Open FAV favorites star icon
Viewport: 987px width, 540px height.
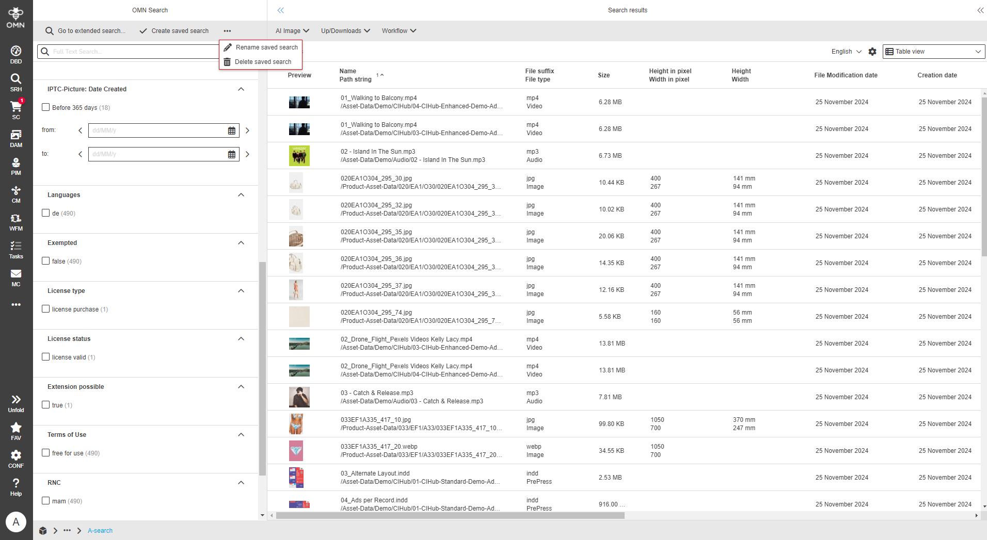coord(16,431)
